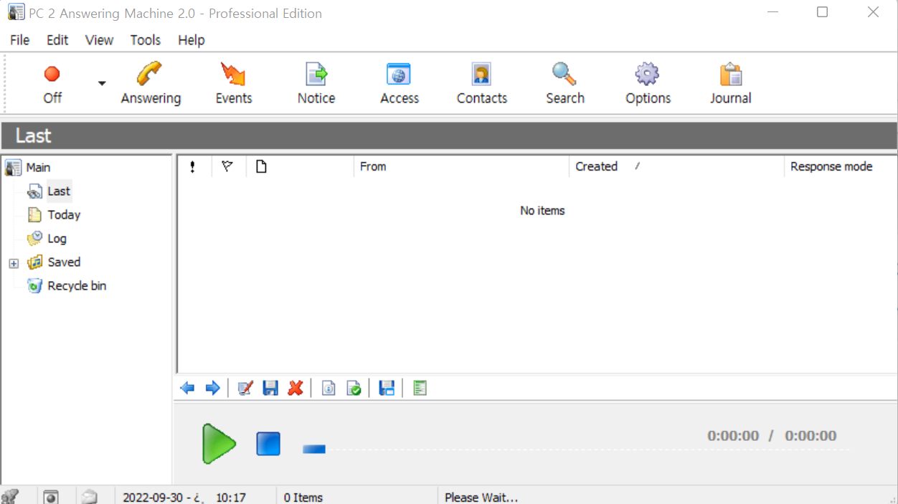Click the recorder status icon in status bar
This screenshot has height=504, width=898.
50,496
